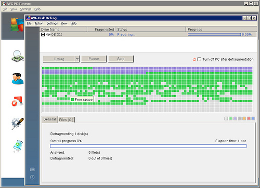This screenshot has height=188, width=260.
Task: Open View menu in AVG PC Tuneup window
Action: click(14, 9)
